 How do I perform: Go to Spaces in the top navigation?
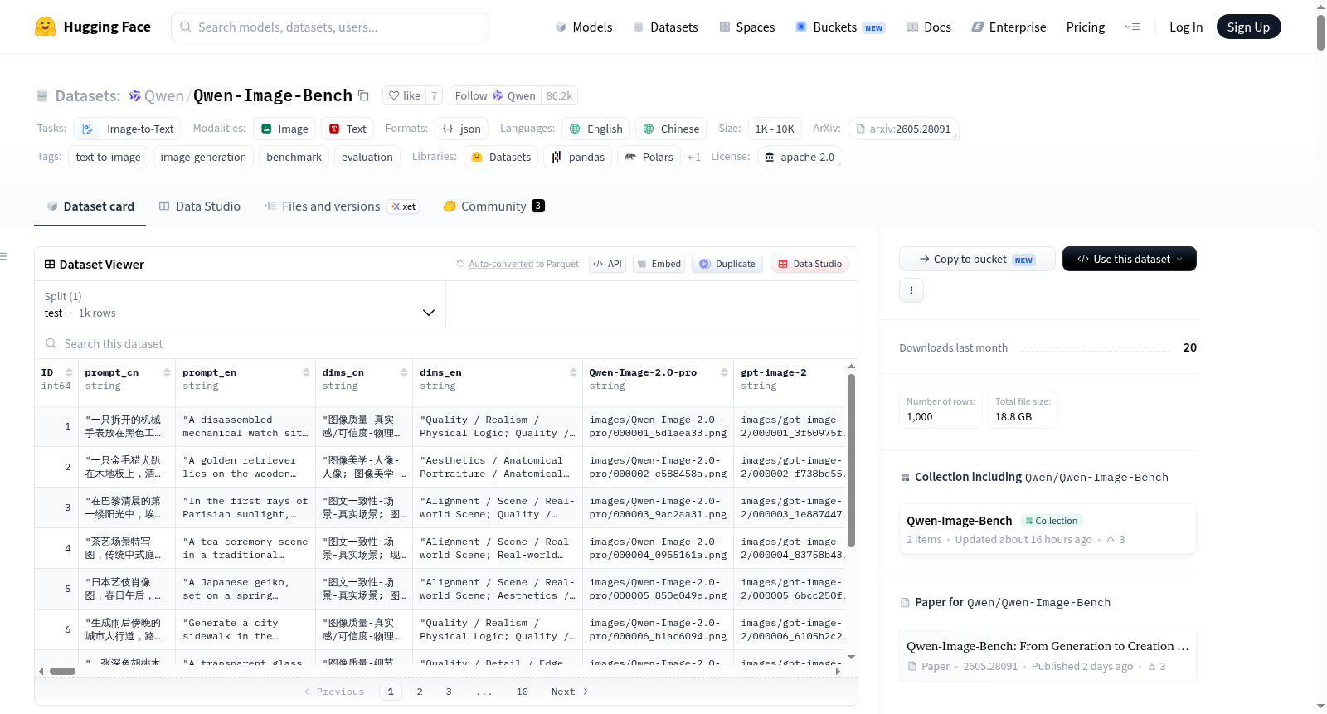click(746, 27)
